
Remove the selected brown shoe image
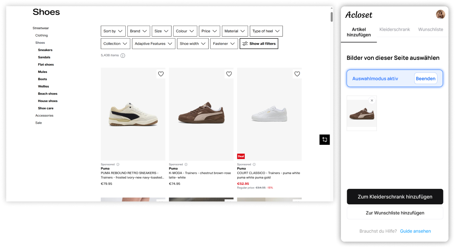coord(372,100)
